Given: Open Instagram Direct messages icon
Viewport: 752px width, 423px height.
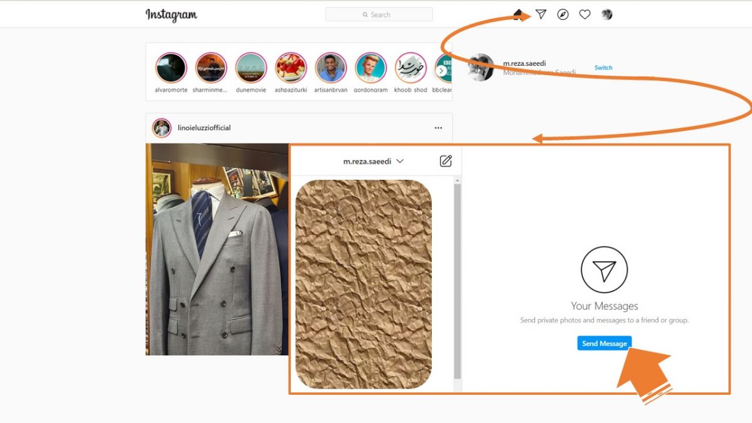Looking at the screenshot, I should [541, 14].
